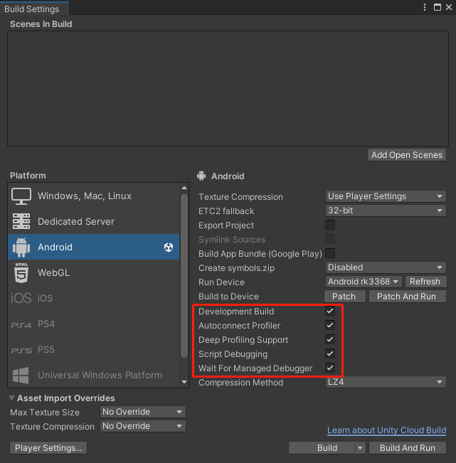Image resolution: width=456 pixels, height=463 pixels.
Task: Collapse the Asset Import Overrides section
Action: [13, 398]
